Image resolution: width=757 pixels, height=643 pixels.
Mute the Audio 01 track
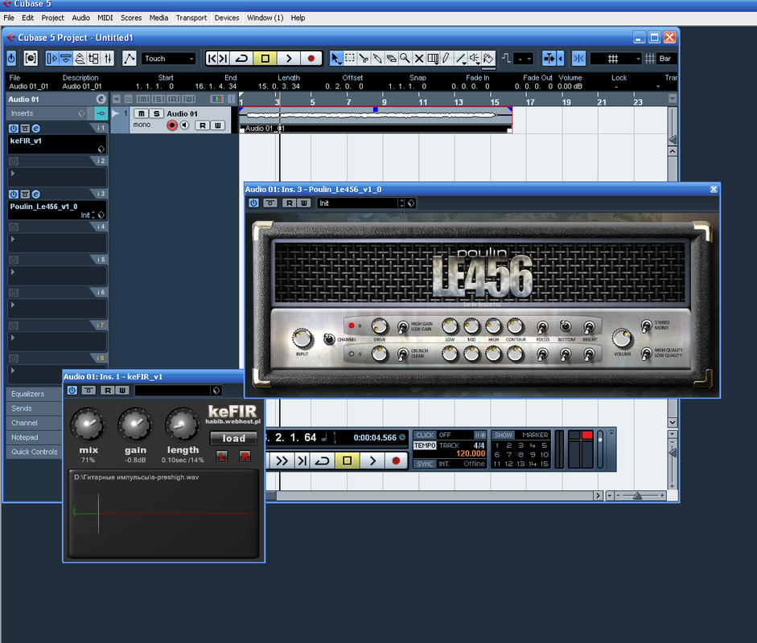pyautogui.click(x=141, y=113)
